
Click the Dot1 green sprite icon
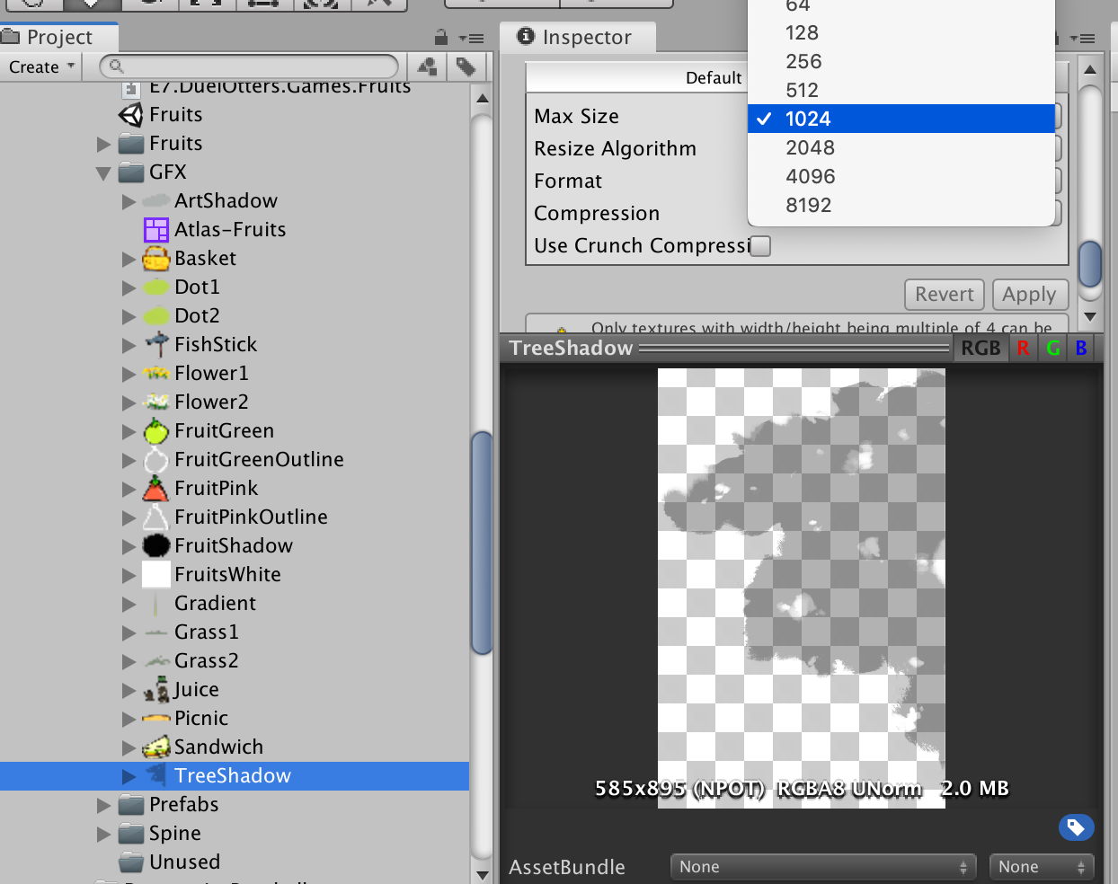(156, 287)
